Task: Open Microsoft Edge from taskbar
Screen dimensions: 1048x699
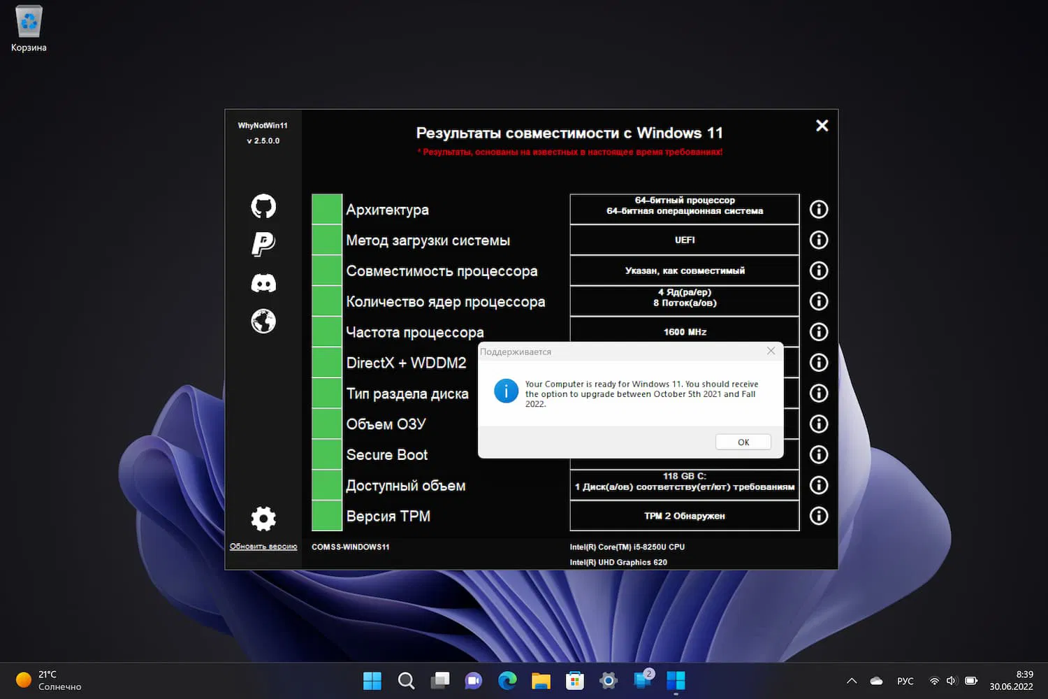Action: click(x=507, y=681)
